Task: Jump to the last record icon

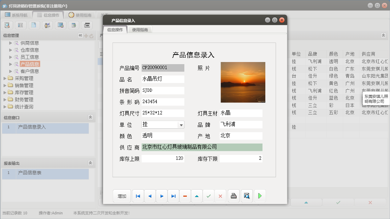Action: click(x=173, y=196)
